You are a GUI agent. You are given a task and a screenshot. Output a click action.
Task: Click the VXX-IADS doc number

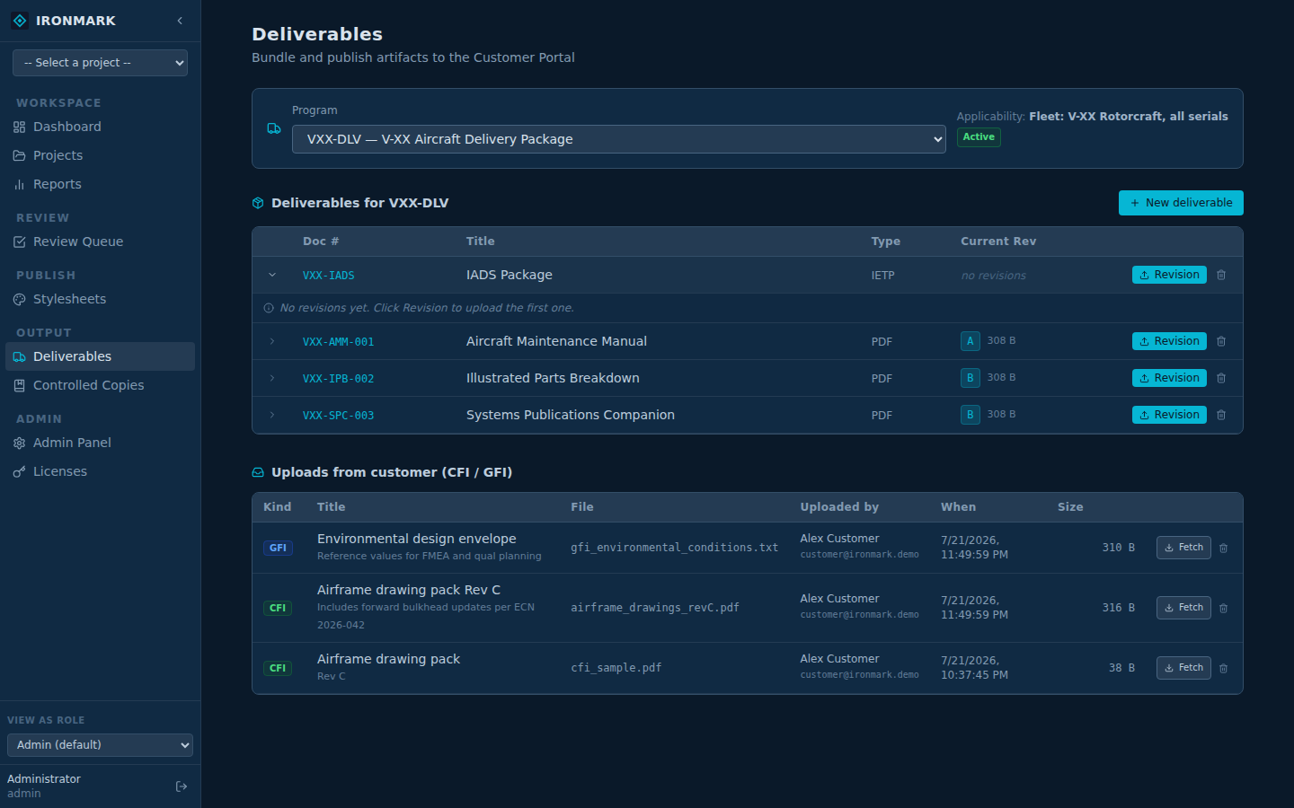pos(329,276)
